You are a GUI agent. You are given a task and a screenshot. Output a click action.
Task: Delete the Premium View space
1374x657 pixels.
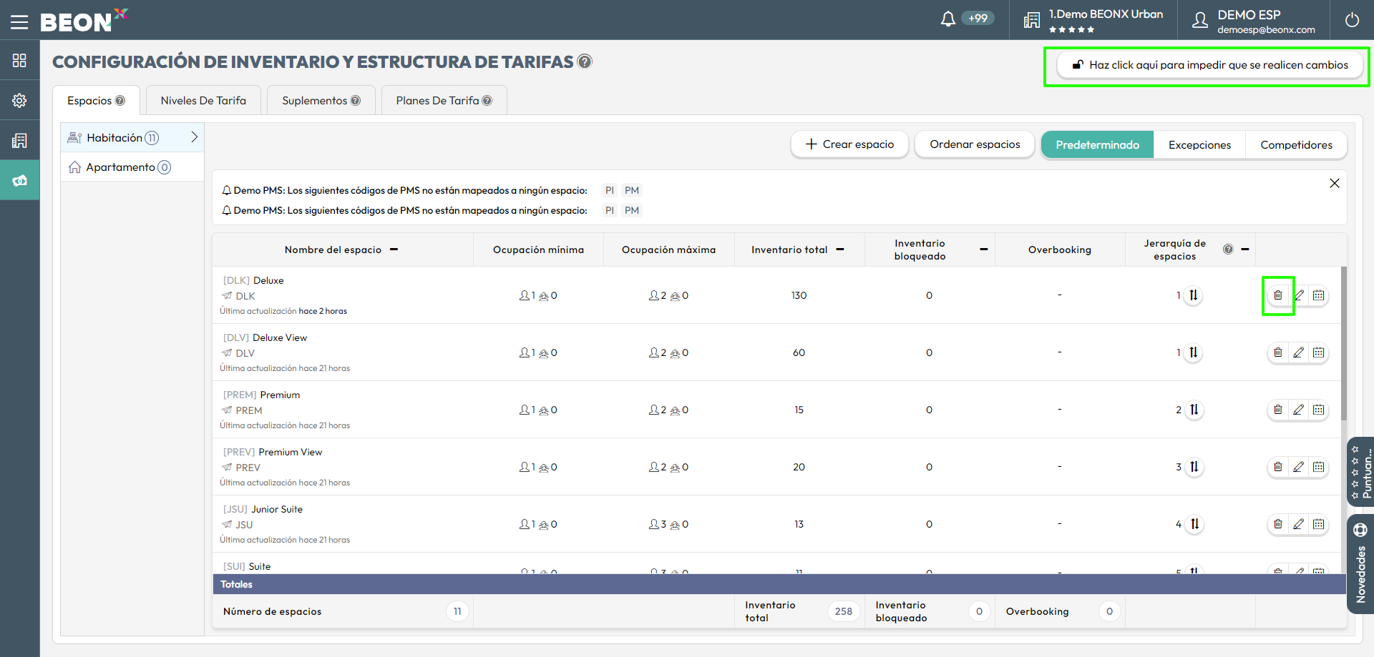(1278, 467)
